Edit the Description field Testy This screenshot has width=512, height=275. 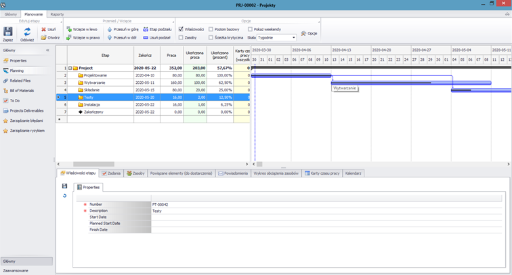coord(326,211)
